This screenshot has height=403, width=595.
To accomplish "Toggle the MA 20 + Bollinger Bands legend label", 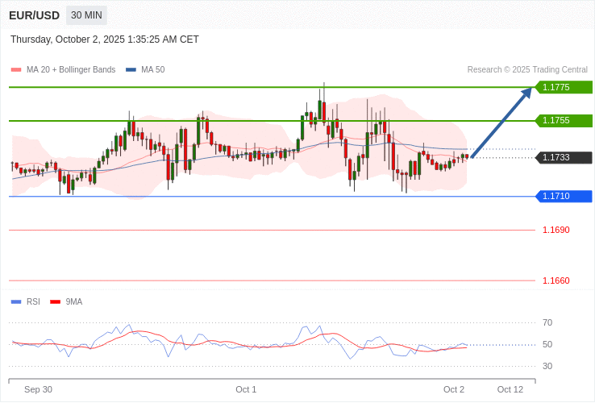I will [71, 70].
